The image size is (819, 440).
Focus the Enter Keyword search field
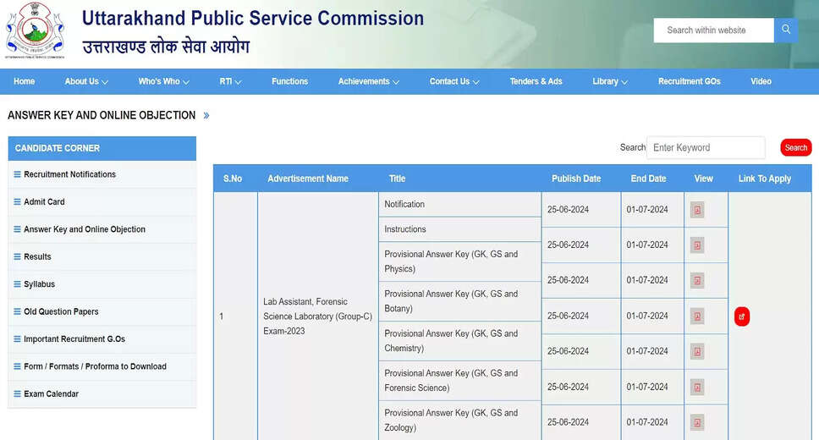tap(706, 148)
